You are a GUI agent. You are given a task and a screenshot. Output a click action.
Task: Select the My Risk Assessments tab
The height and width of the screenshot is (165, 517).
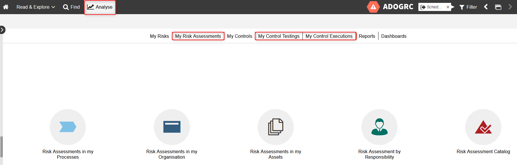(198, 36)
